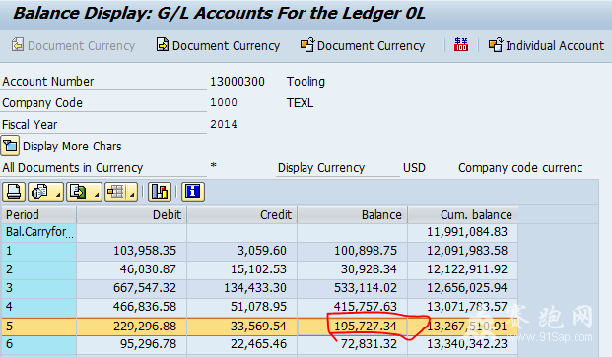This screenshot has width=612, height=357.
Task: Click balance value 195,727.34
Action: click(366, 326)
